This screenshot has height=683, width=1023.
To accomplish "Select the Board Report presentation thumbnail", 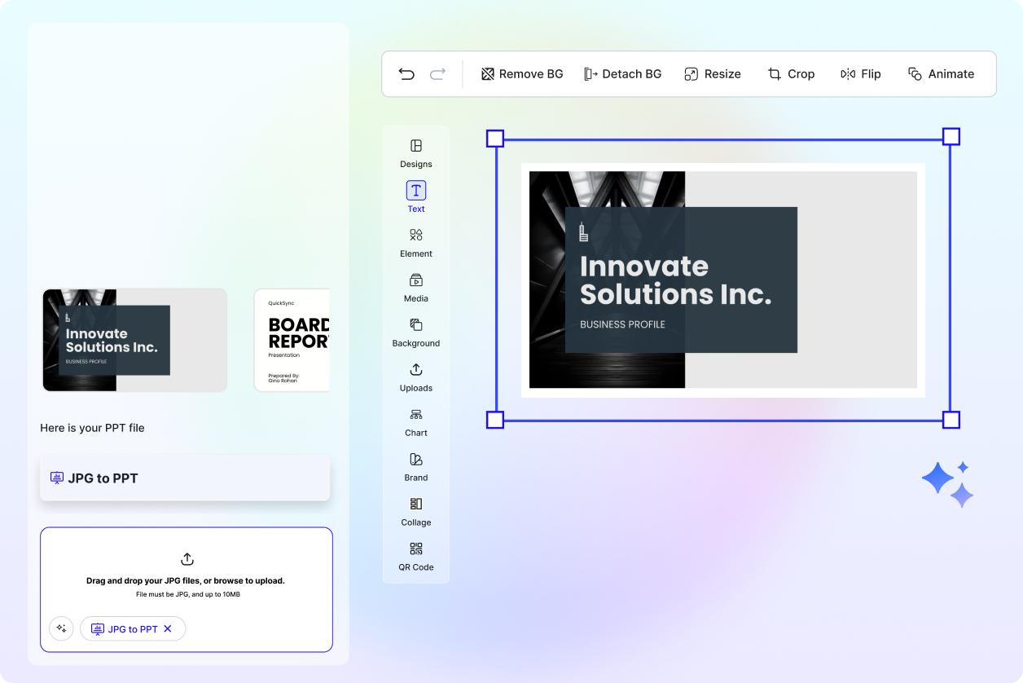I will click(x=293, y=340).
